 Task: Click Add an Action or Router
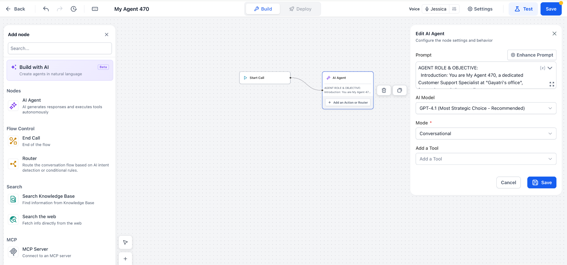click(348, 102)
